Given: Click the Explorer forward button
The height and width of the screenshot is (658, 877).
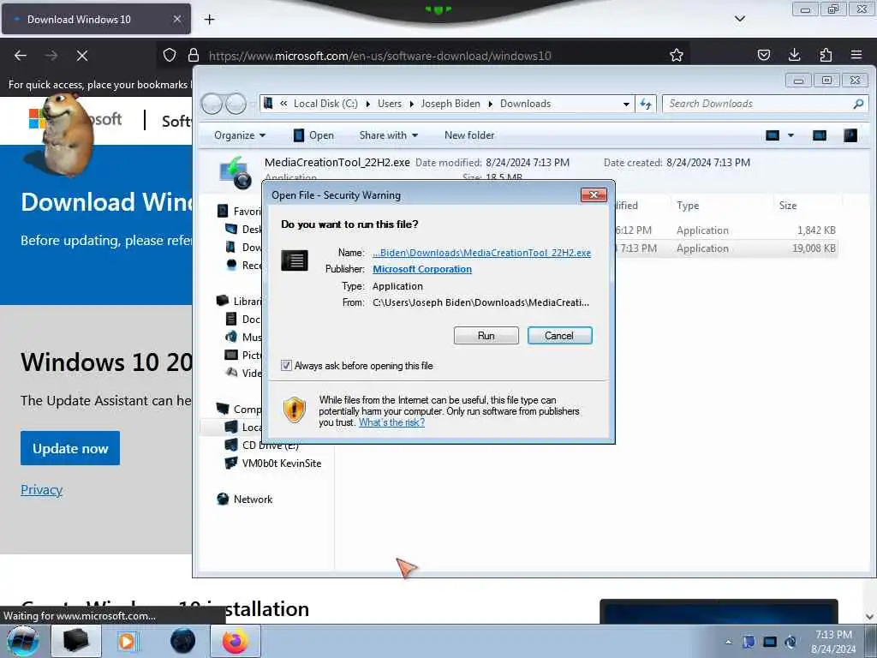Looking at the screenshot, I should click(236, 104).
